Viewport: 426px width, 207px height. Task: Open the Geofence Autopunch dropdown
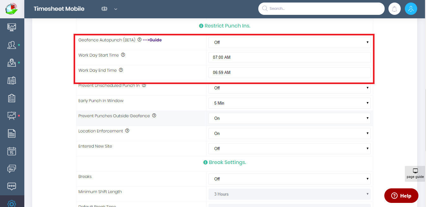coord(289,42)
